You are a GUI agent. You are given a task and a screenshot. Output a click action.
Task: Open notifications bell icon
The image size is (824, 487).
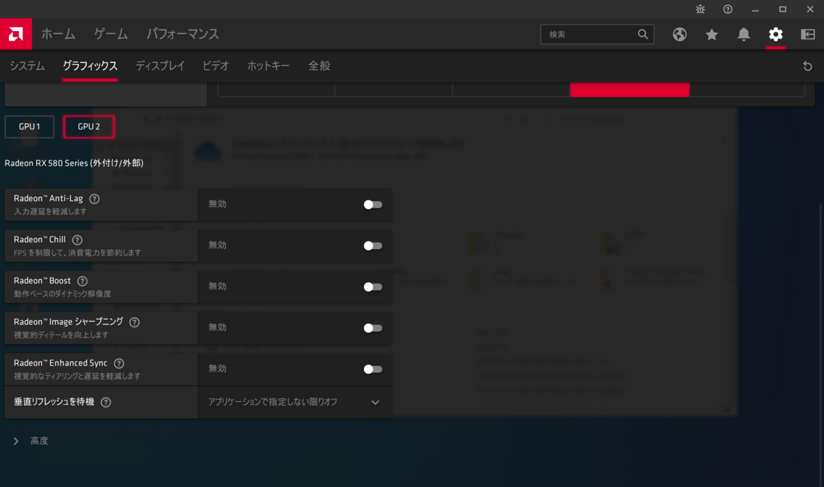click(744, 34)
